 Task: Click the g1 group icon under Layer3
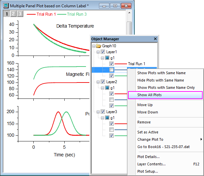point(107,118)
